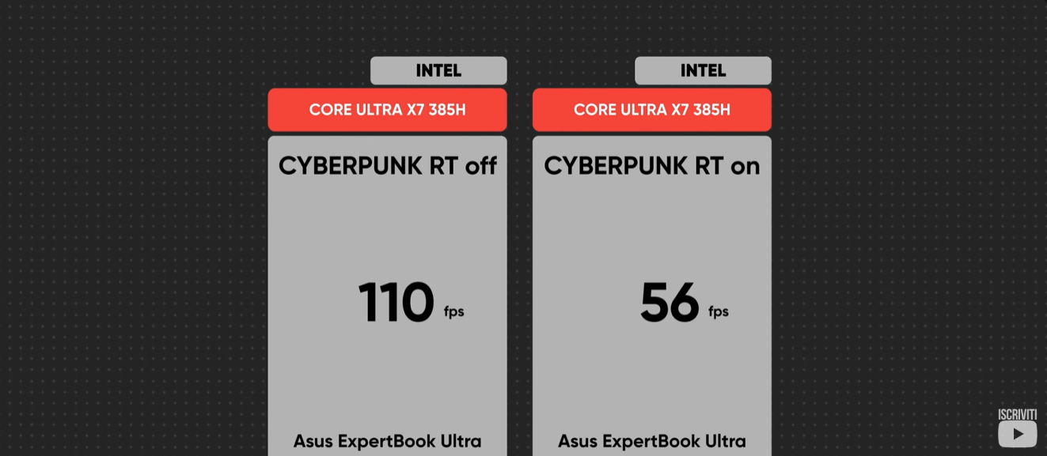Click the YouTube subscribe logo icon
The image size is (1047, 456).
(x=1017, y=434)
